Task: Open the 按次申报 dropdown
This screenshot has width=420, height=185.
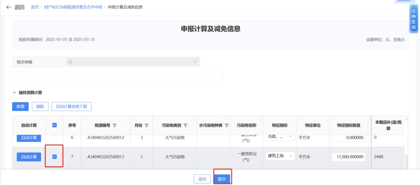Action: pyautogui.click(x=132, y=62)
